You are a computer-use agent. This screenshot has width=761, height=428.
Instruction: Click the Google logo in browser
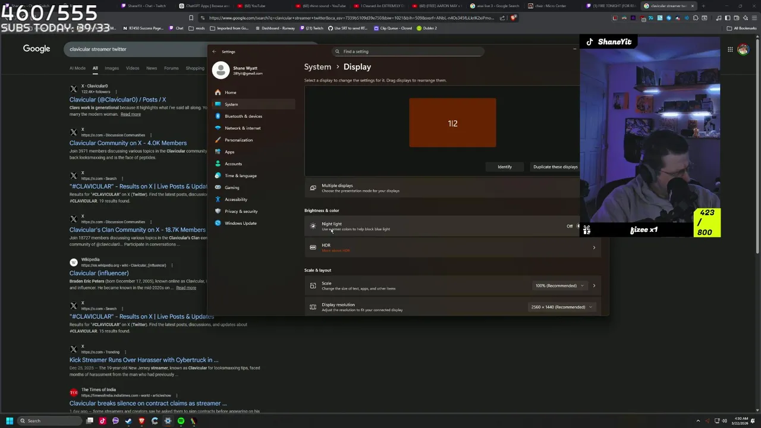click(36, 49)
